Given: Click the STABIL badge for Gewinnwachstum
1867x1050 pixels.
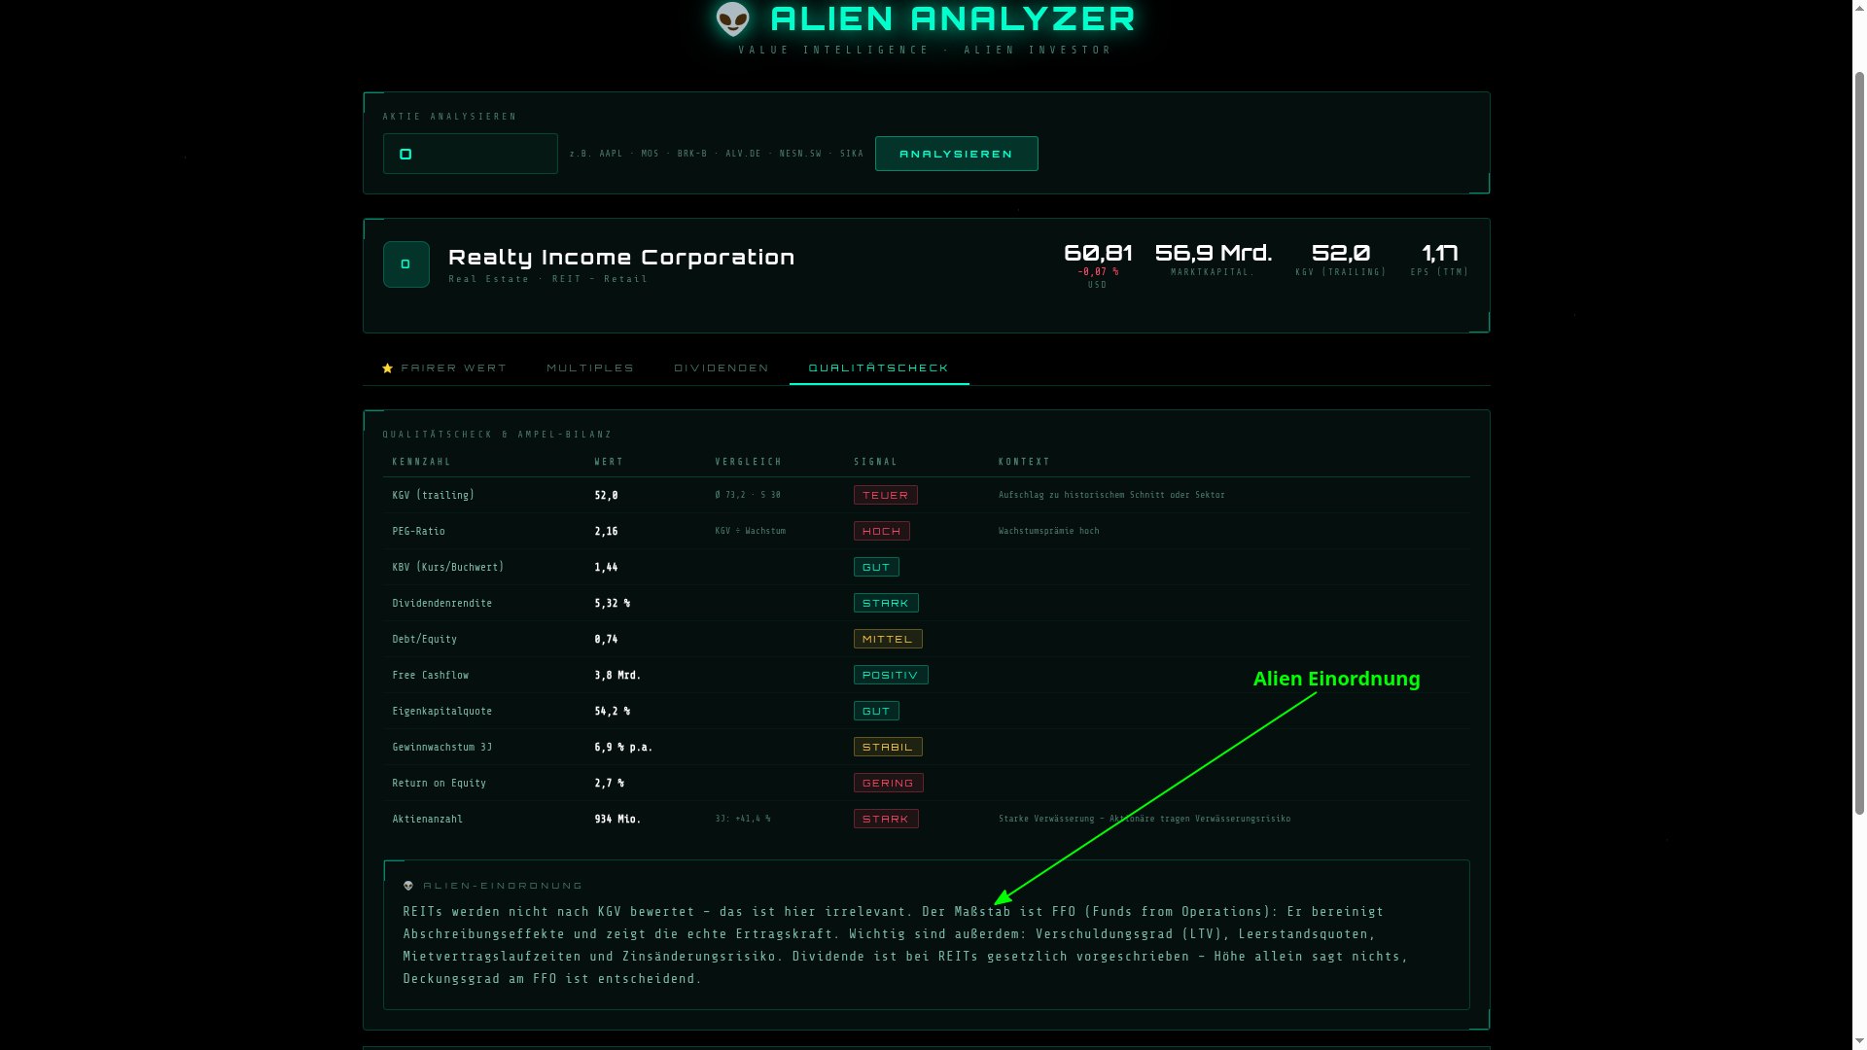Looking at the screenshot, I should [x=887, y=747].
